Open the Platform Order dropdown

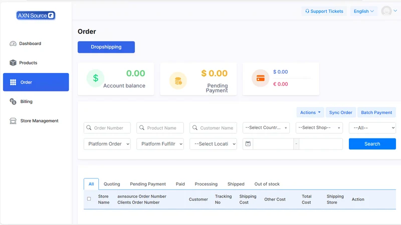[x=107, y=144]
